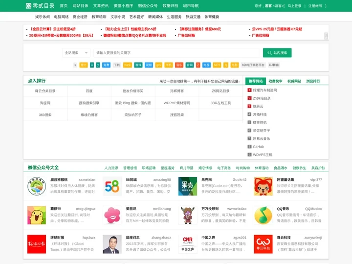Open 网易云音乐 in recommended sites list
The height and width of the screenshot is (264, 352).
[x=261, y=138]
